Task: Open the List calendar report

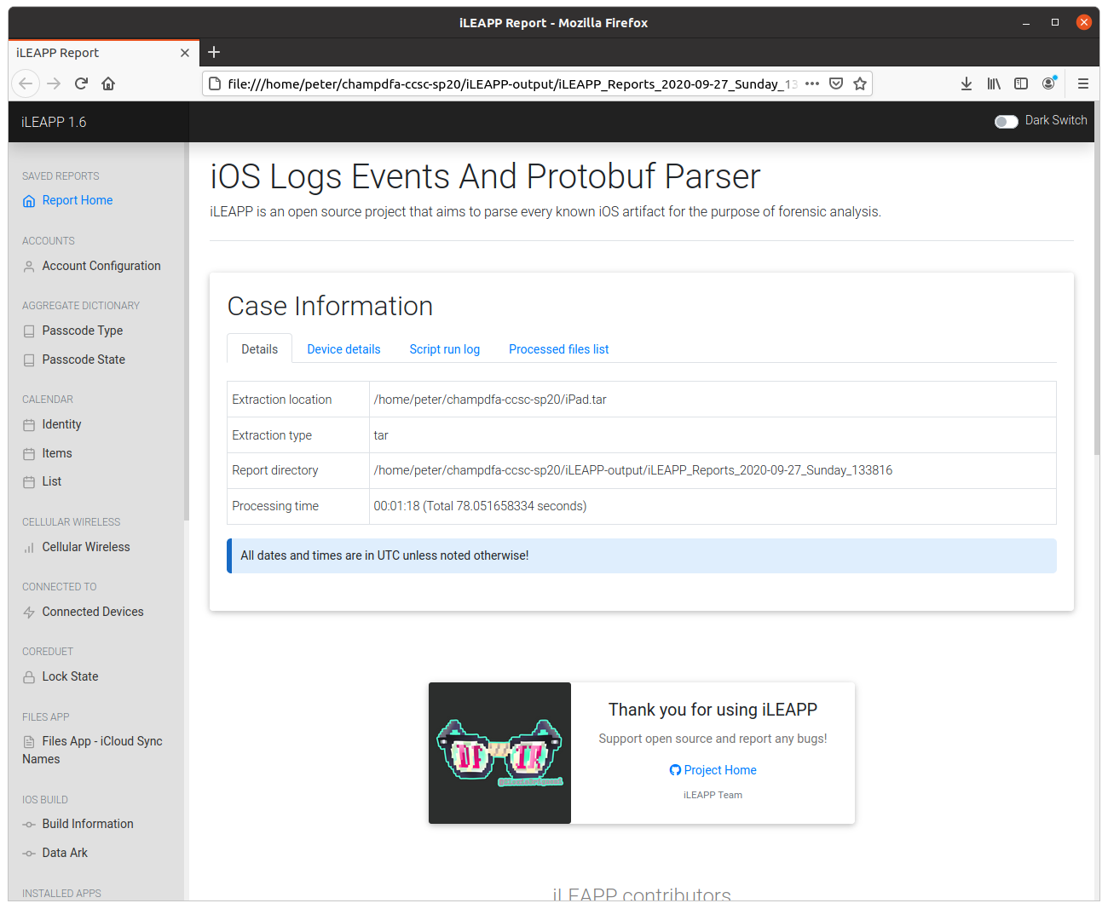Action: click(x=52, y=481)
